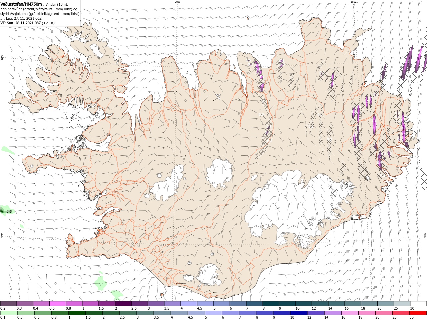Click the bottom-row legend label '0.1'
Viewport: 427px width, 320px height.
tap(3, 318)
